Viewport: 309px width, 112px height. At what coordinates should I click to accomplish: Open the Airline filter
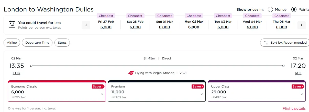point(12,43)
